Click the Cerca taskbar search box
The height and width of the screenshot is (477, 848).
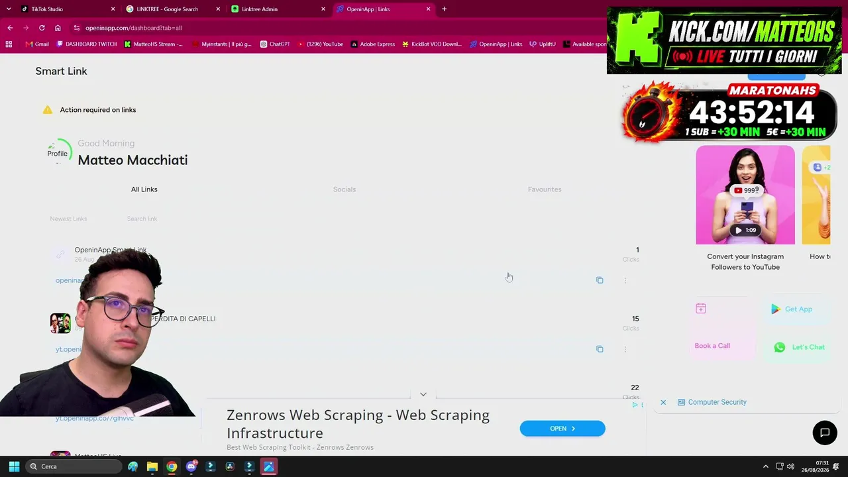[75, 466]
